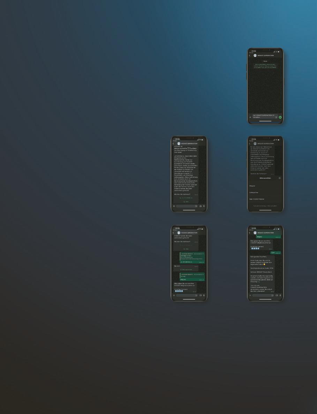317x414 pixels.
Task: Tap microphone in phone with '1234' reply
Action: pyautogui.click(x=280, y=296)
